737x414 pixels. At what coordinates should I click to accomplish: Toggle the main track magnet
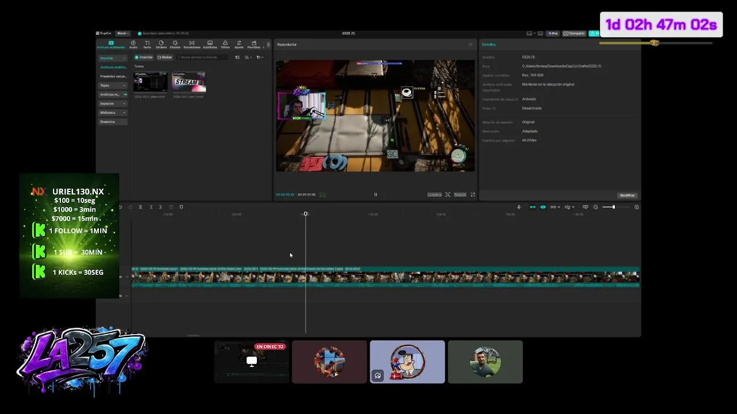pyautogui.click(x=533, y=207)
